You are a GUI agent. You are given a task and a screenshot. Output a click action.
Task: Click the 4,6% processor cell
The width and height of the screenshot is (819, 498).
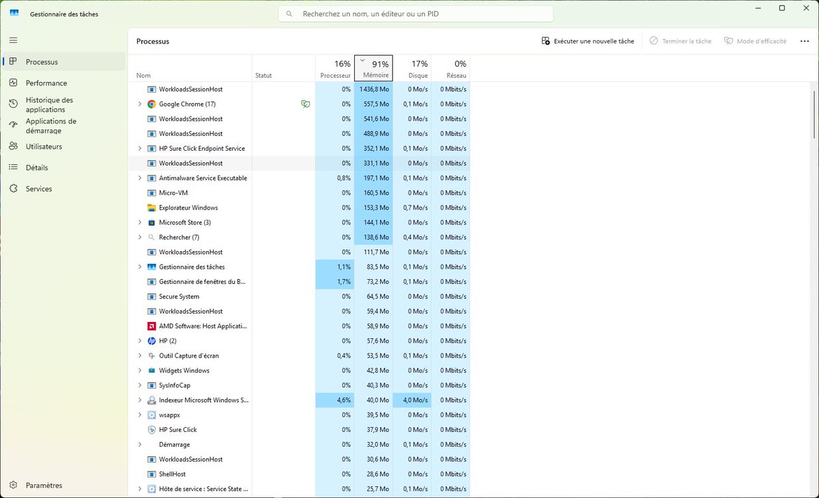tap(335, 400)
